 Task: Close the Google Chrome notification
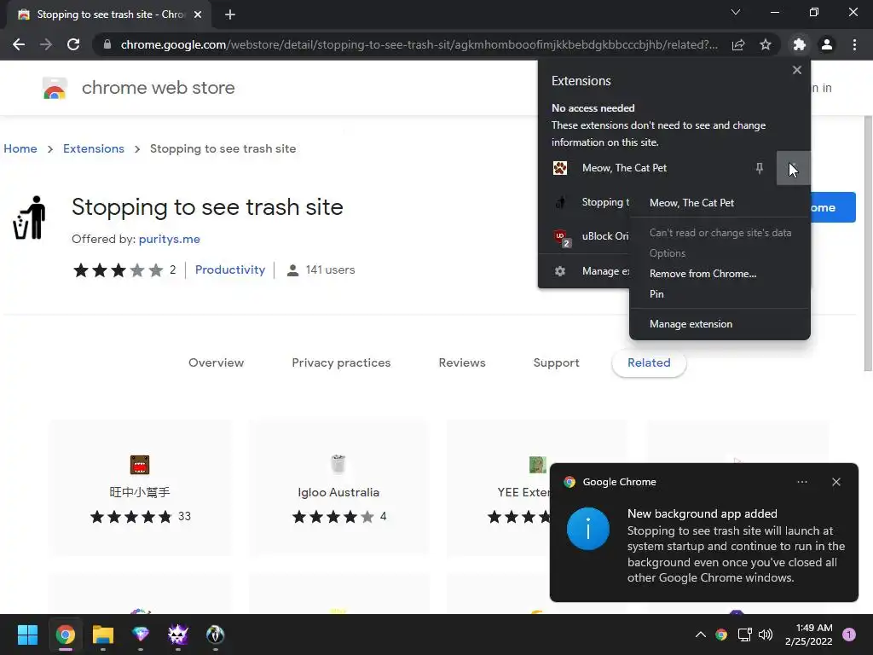point(835,483)
